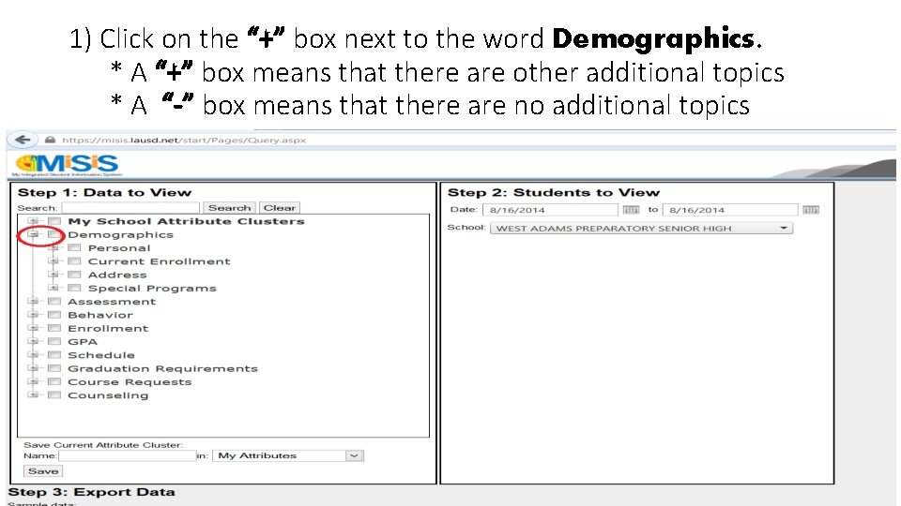
Task: Click the Save button
Action: coord(43,471)
